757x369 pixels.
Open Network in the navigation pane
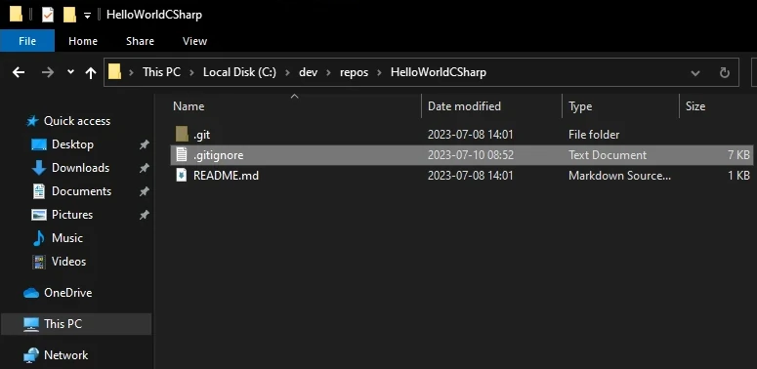(x=65, y=355)
